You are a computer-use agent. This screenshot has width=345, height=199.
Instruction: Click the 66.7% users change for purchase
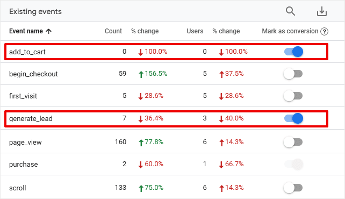click(x=231, y=164)
